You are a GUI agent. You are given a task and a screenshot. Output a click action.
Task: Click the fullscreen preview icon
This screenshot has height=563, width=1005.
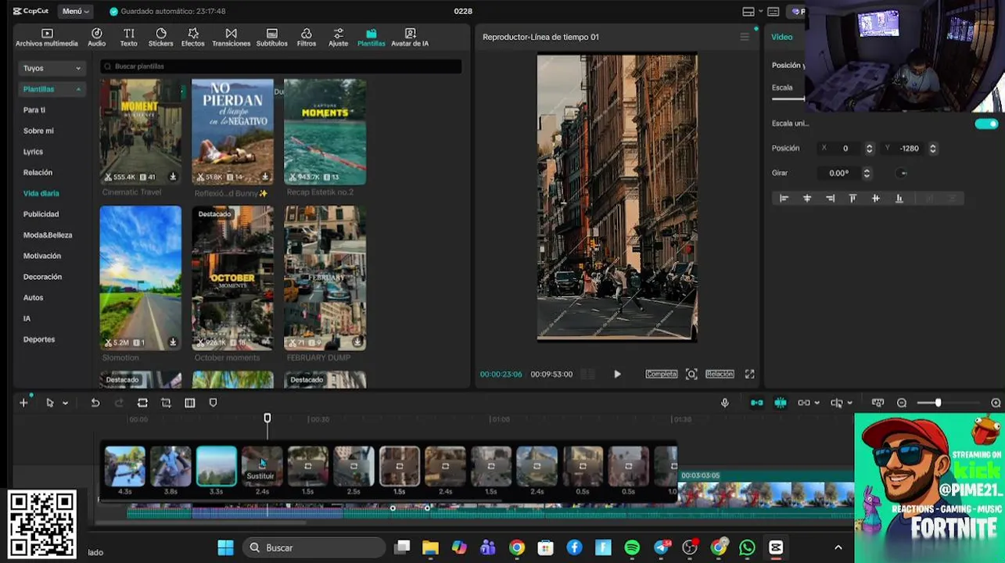[749, 375]
